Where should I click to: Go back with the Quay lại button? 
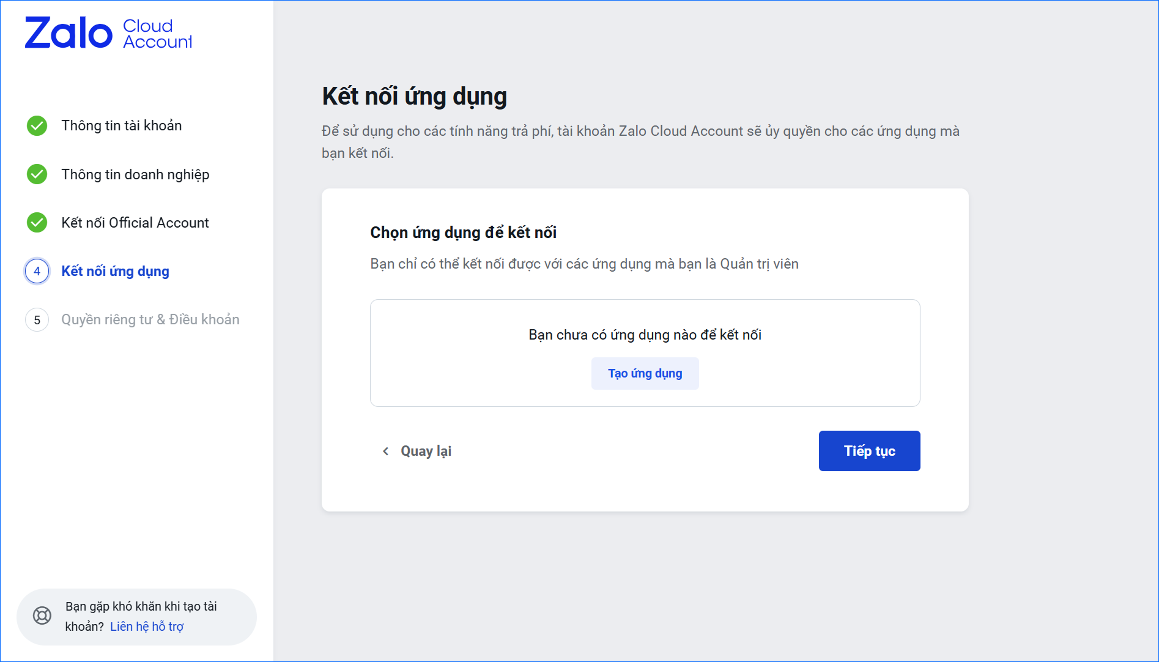click(426, 452)
